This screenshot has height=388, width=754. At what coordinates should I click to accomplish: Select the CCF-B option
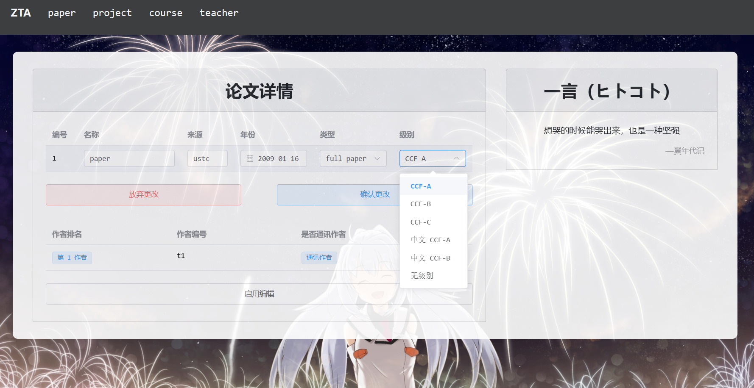point(433,204)
